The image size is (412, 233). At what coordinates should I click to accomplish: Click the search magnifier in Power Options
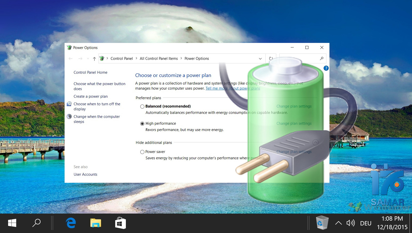coord(322,59)
